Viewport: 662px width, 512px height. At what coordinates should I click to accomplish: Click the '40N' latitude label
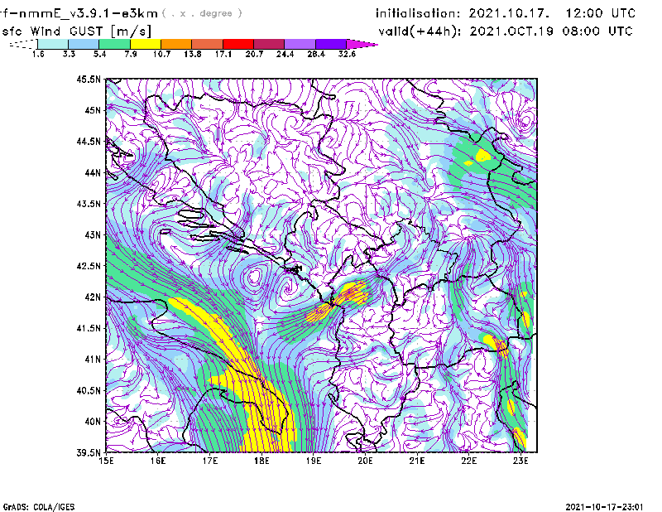pyautogui.click(x=93, y=422)
